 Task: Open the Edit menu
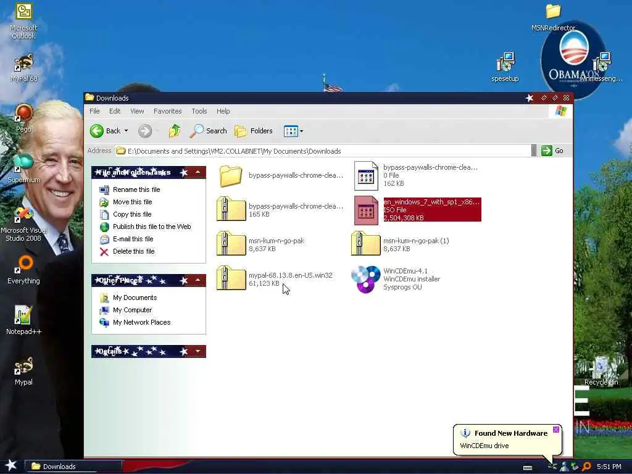click(115, 111)
